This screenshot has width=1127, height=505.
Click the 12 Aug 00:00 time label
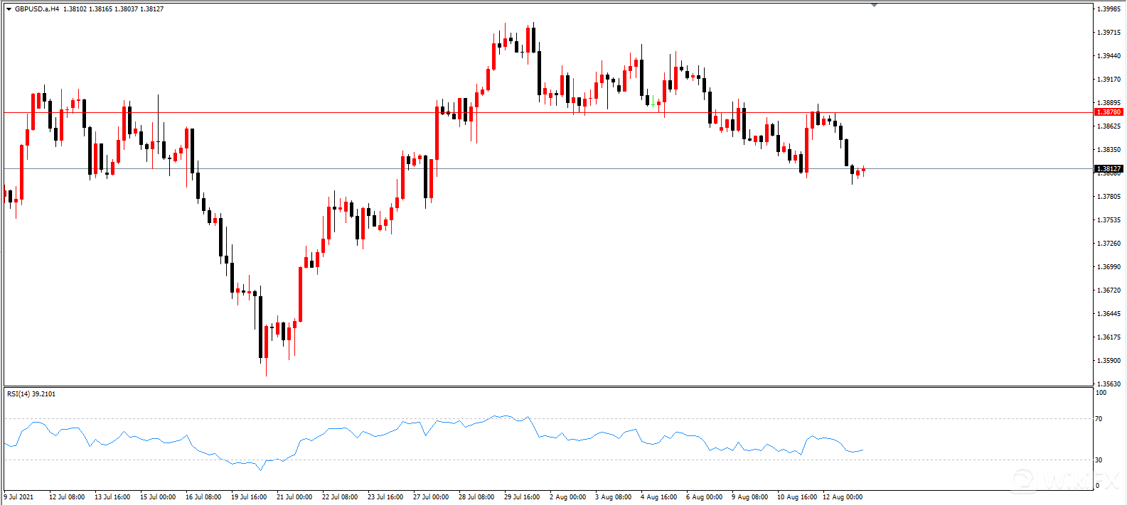click(843, 497)
